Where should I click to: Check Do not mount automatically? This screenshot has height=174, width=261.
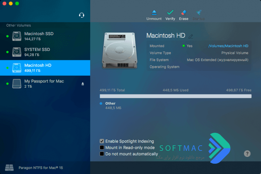102,154
